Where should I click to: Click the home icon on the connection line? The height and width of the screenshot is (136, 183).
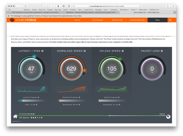[15, 116]
